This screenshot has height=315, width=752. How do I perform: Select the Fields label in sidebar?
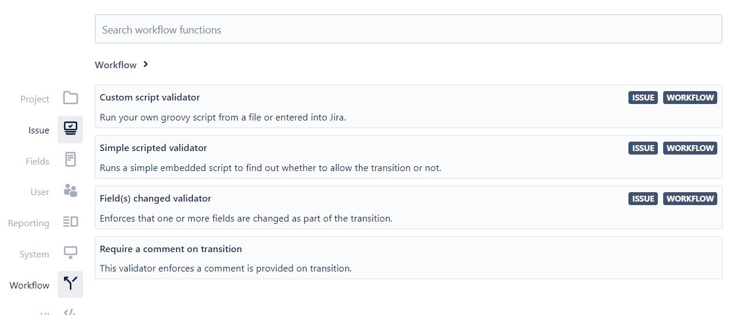coord(38,161)
